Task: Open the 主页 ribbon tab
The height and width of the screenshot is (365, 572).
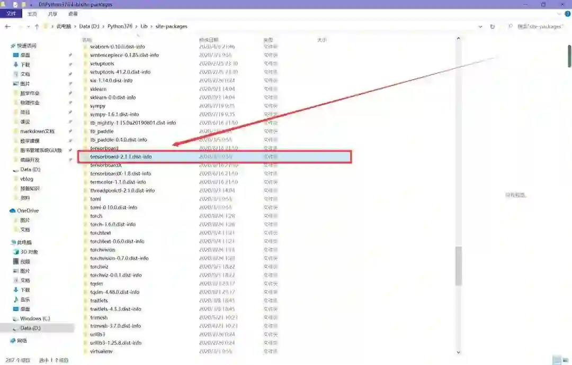Action: (32, 14)
